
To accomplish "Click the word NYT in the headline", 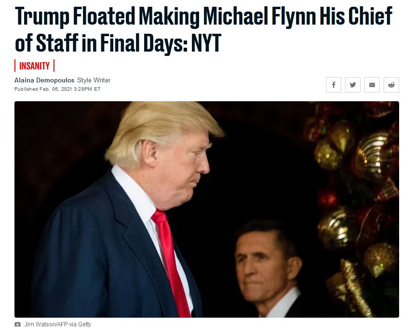I will [206, 42].
